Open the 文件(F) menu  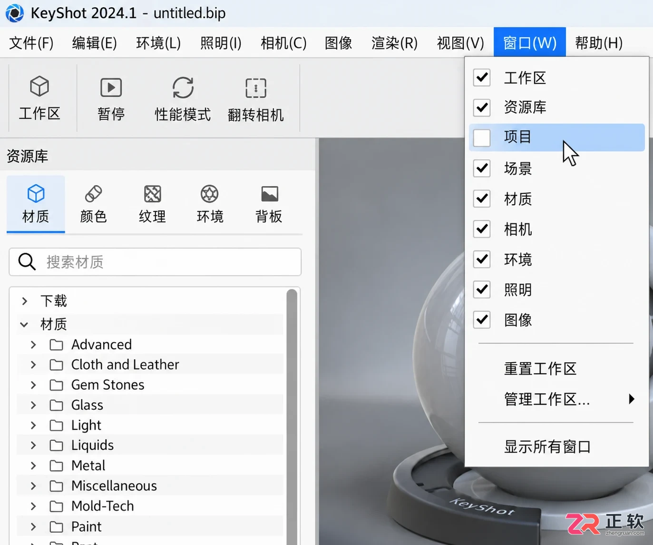pyautogui.click(x=31, y=43)
